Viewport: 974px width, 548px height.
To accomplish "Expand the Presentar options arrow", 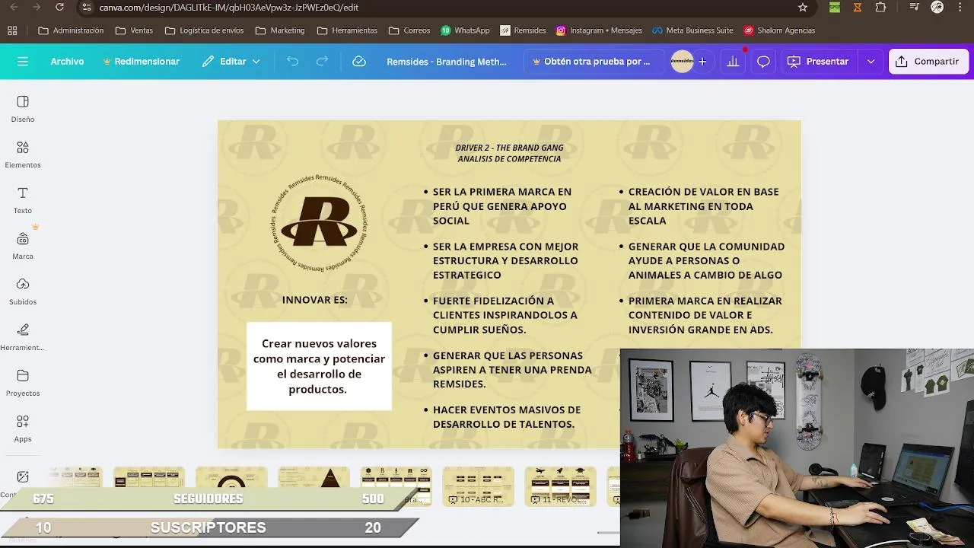I will pyautogui.click(x=871, y=62).
